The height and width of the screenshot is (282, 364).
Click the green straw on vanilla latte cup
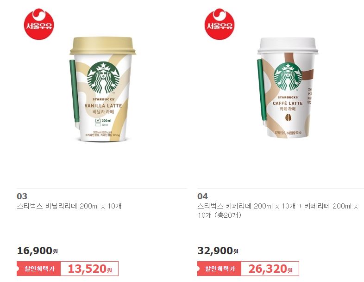pyautogui.click(x=75, y=91)
